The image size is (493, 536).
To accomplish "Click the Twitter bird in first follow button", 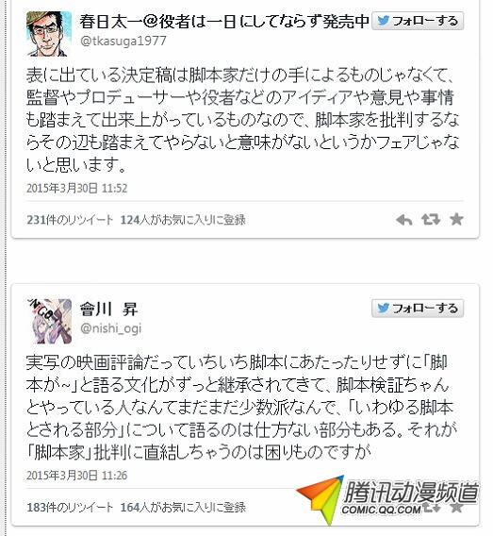I will click(384, 21).
